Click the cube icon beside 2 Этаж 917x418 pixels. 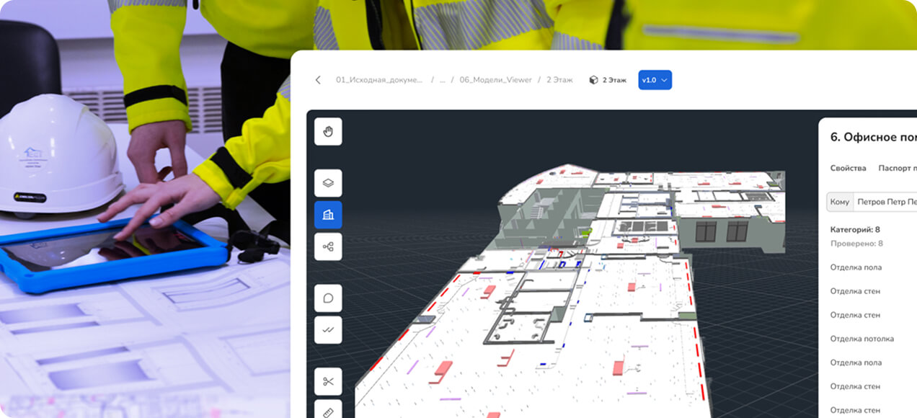[x=593, y=80]
